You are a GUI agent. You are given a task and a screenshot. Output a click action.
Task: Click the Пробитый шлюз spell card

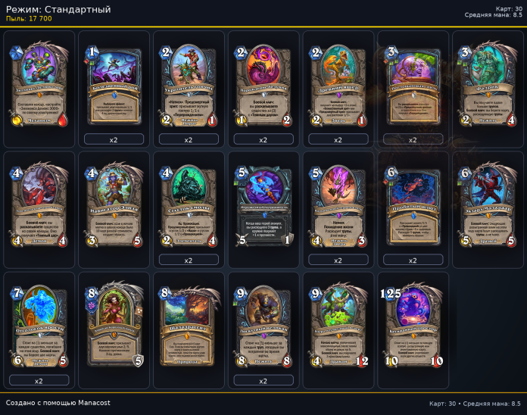(x=413, y=204)
